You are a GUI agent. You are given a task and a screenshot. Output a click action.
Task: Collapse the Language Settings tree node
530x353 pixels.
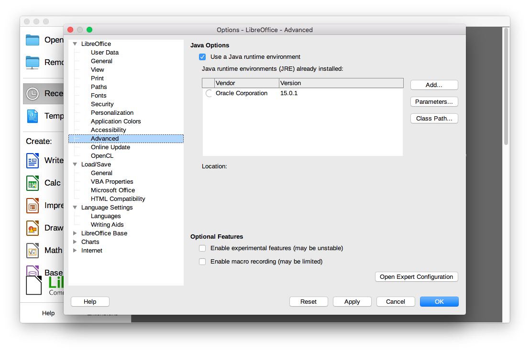tap(75, 207)
